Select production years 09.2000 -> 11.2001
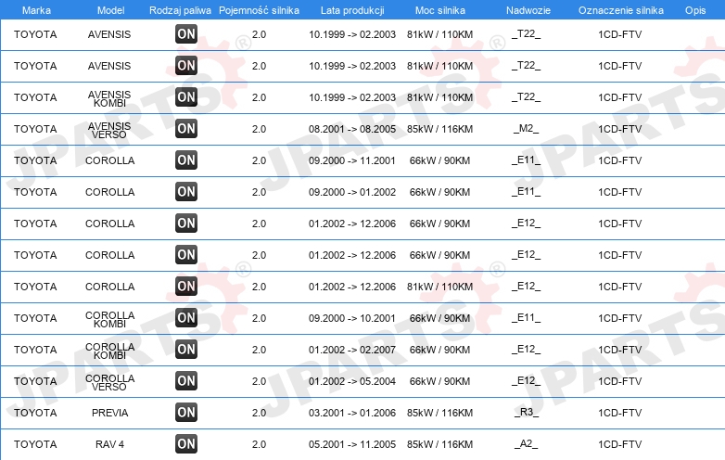Viewport: 725px width, 460px height. click(352, 160)
